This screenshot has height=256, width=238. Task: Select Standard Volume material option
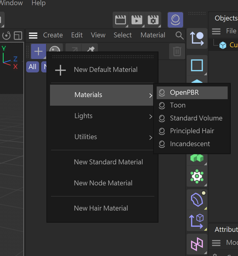pos(196,118)
